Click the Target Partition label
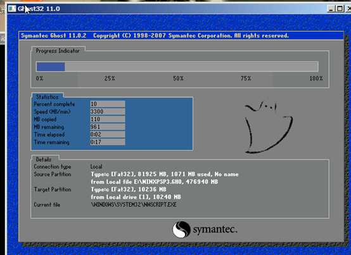351x255 pixels. click(53, 190)
